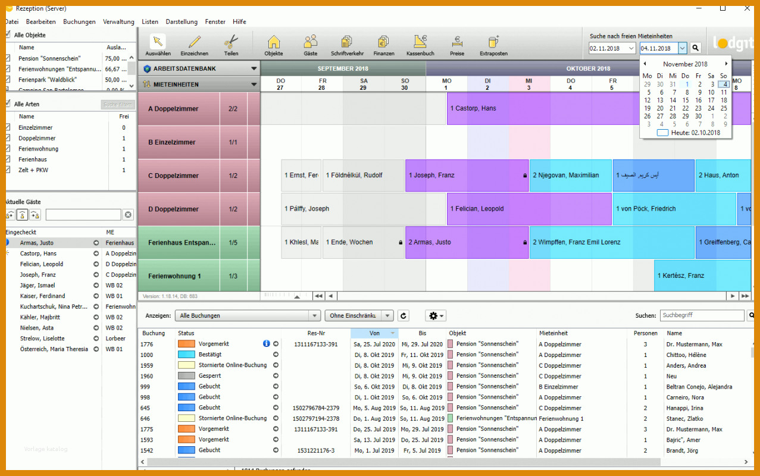Open the Kassenbuch icon
760x476 pixels.
click(420, 45)
